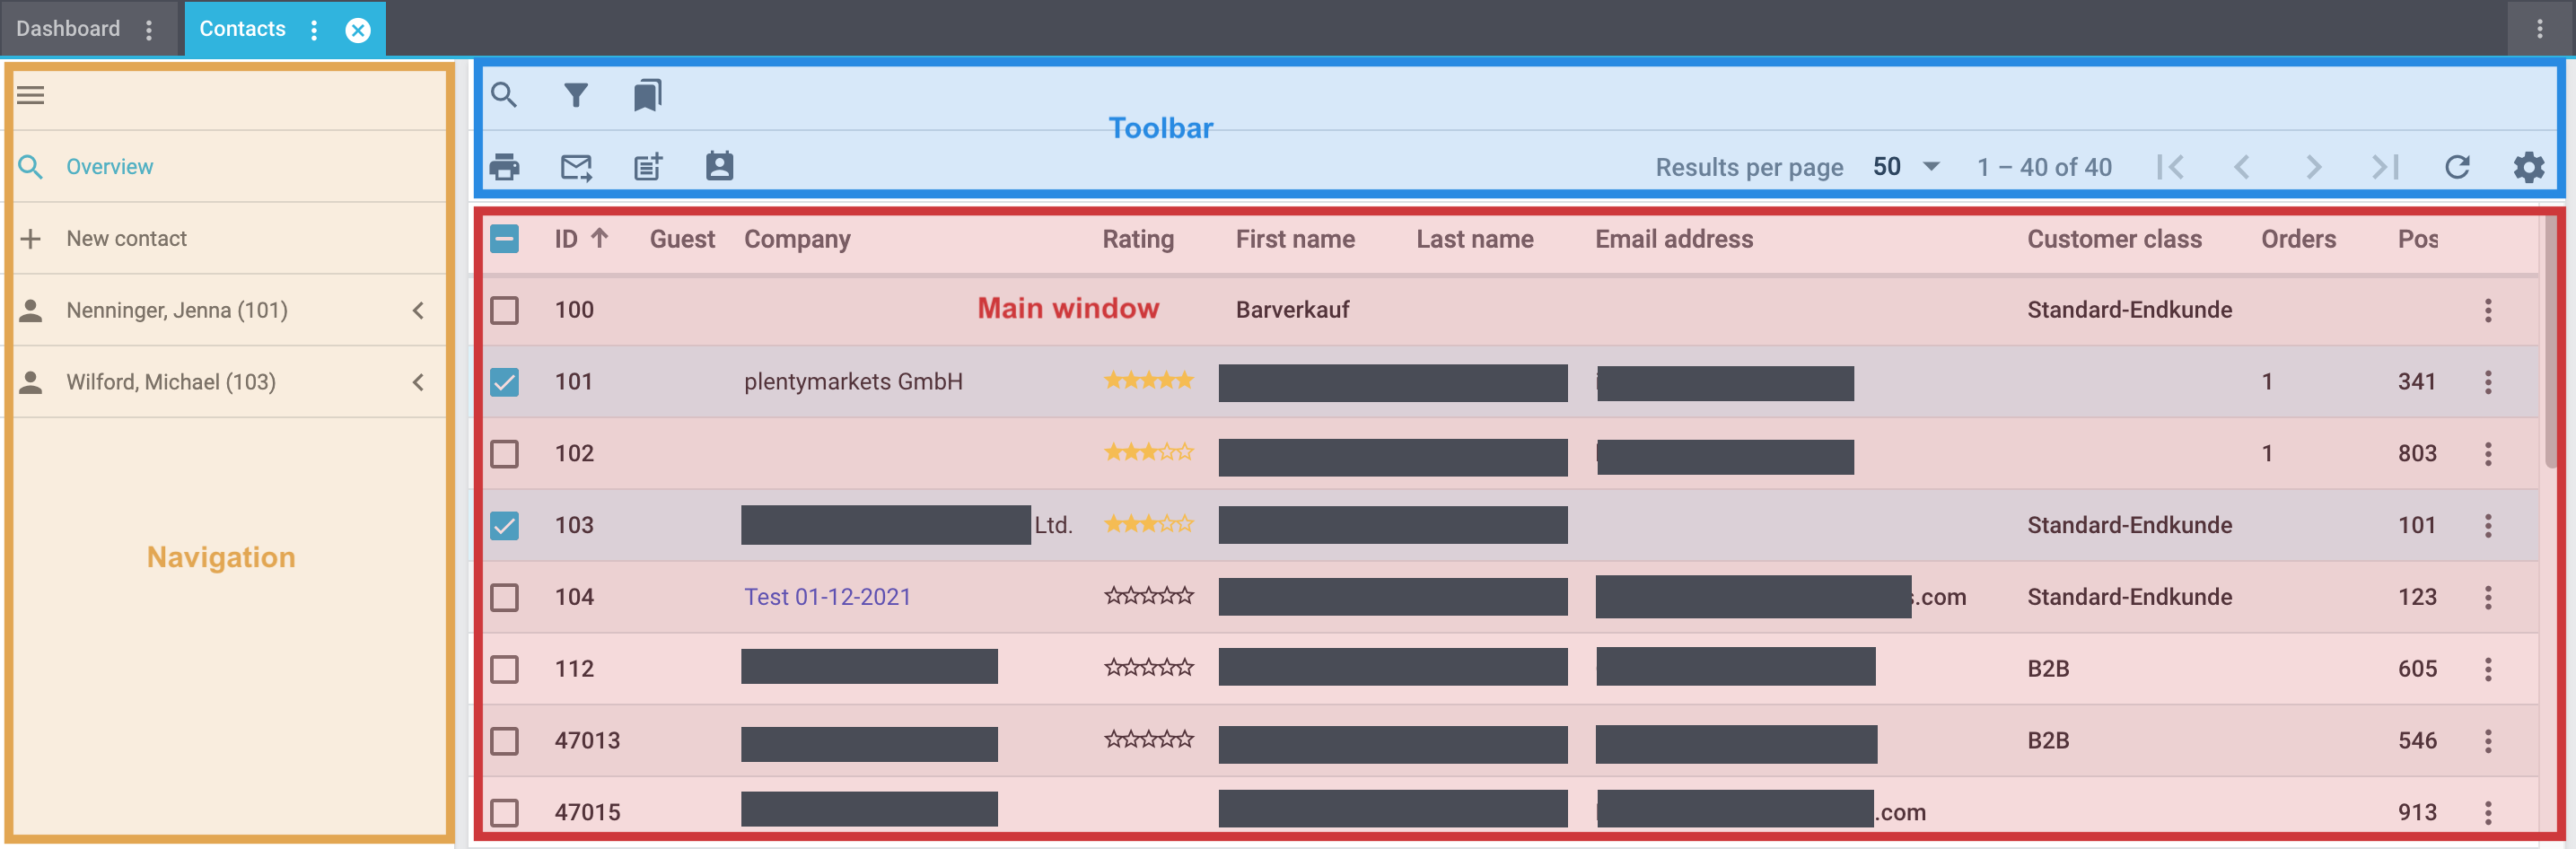Screen dimensions: 2576x849
Task: Open the Test 01-12-2021 company link
Action: tap(827, 597)
